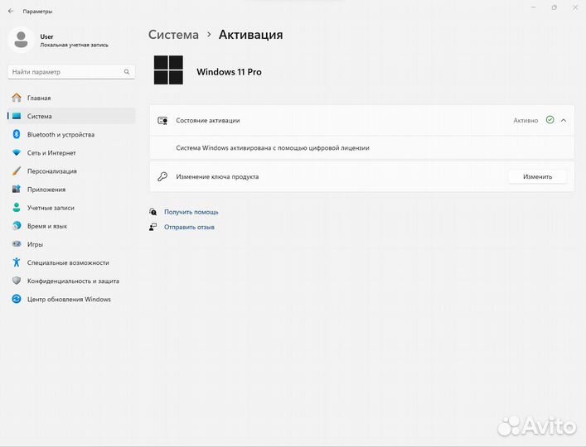Image resolution: width=586 pixels, height=447 pixels.
Task: Open Центр обновления Windows
Action: 71,299
